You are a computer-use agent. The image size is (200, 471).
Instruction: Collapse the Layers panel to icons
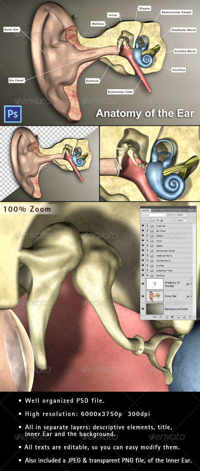coord(192,207)
